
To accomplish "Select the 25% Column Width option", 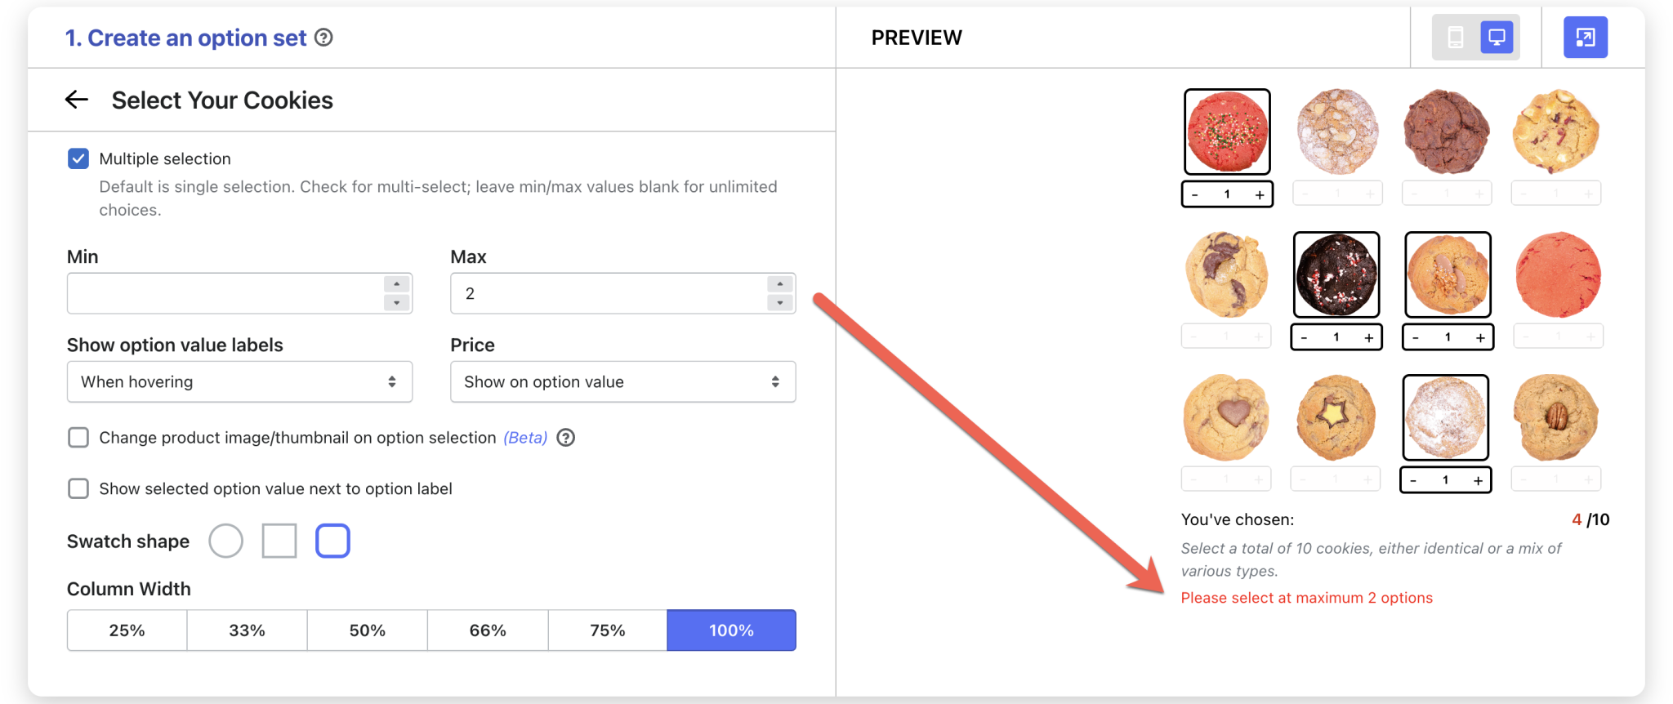I will pos(127,630).
